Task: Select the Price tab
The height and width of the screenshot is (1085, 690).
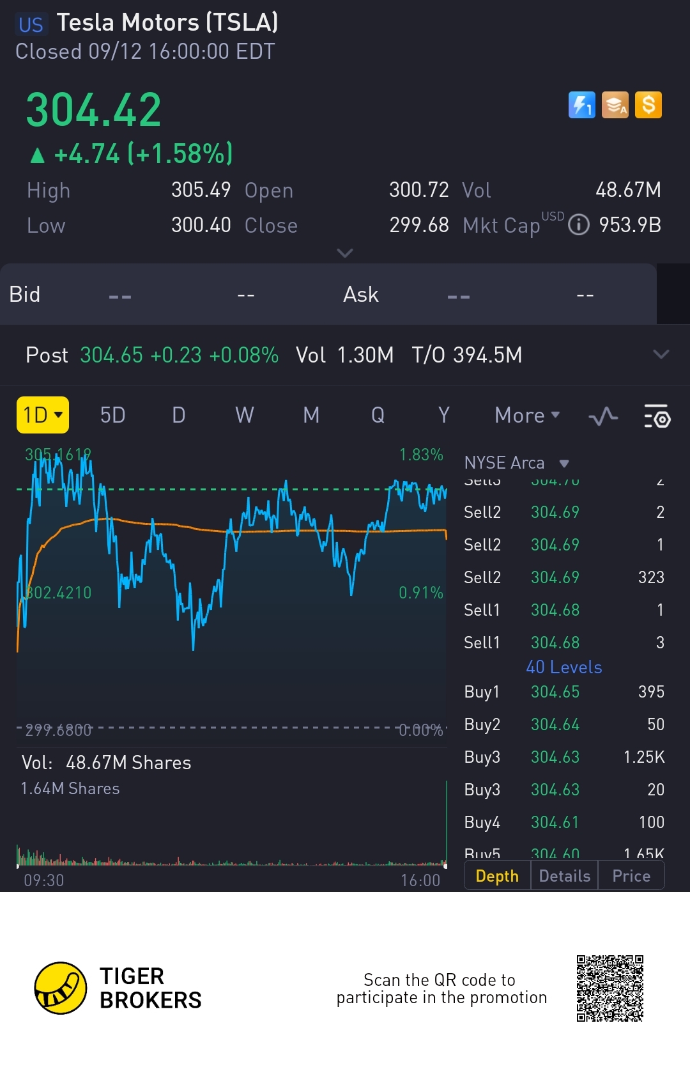Action: coord(631,876)
